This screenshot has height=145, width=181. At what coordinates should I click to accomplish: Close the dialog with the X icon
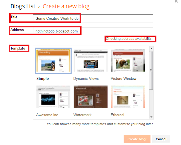pos(176,1)
